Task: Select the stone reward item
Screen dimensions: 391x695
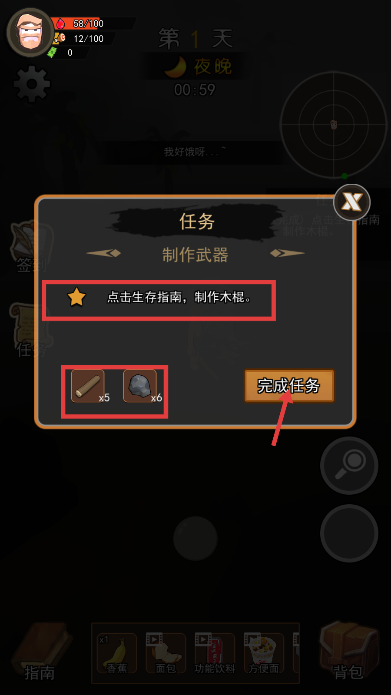Action: (140, 386)
